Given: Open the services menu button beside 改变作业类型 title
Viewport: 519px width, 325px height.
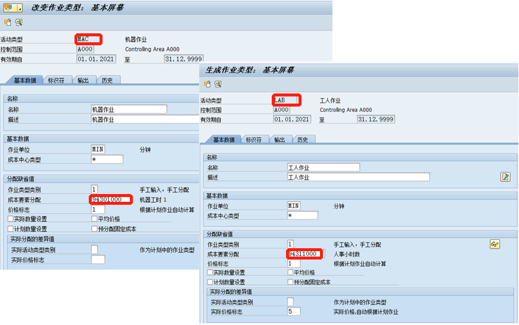Looking at the screenshot, I should [x=13, y=7].
